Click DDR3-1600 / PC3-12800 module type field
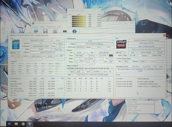Viewport: 172px width, 127px height. (92, 75)
